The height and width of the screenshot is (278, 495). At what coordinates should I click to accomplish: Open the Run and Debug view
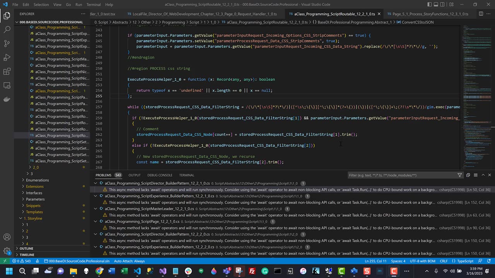[7, 58]
